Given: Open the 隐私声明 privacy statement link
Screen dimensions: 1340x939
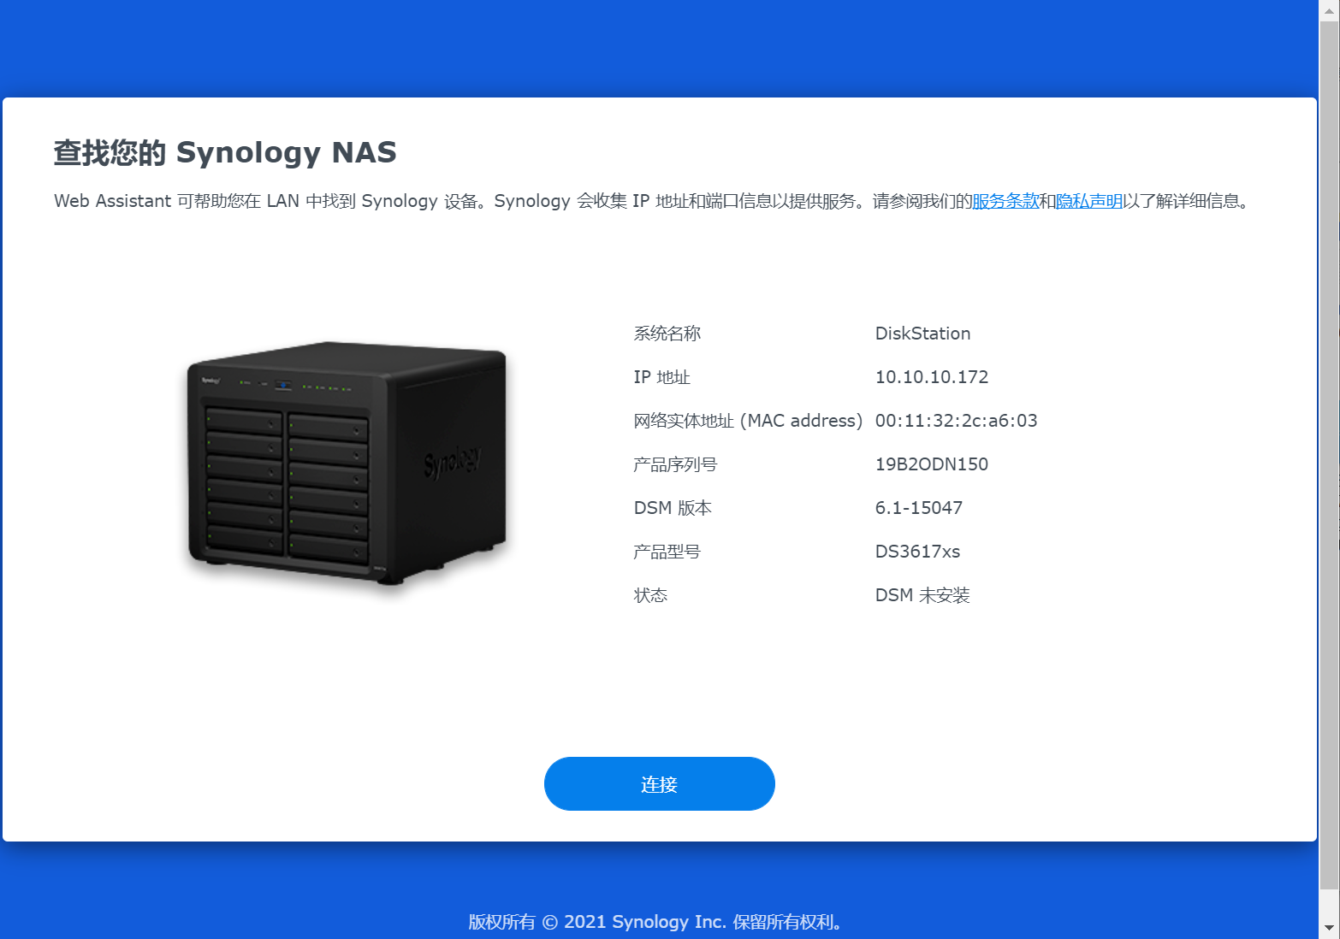Looking at the screenshot, I should [1088, 201].
